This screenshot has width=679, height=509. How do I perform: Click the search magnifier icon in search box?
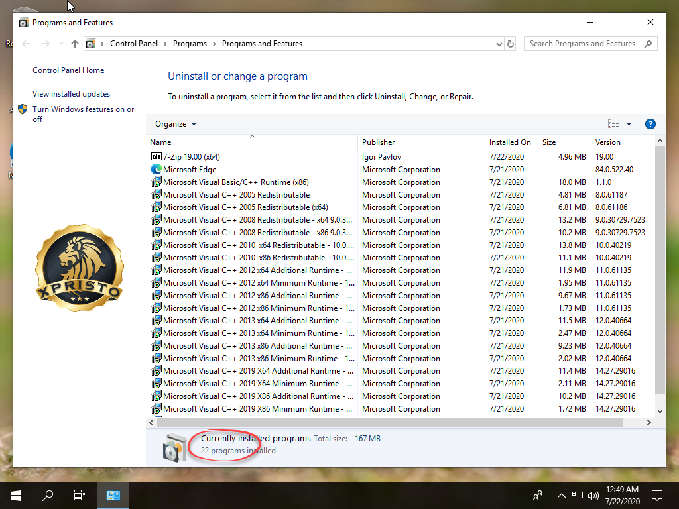(648, 44)
